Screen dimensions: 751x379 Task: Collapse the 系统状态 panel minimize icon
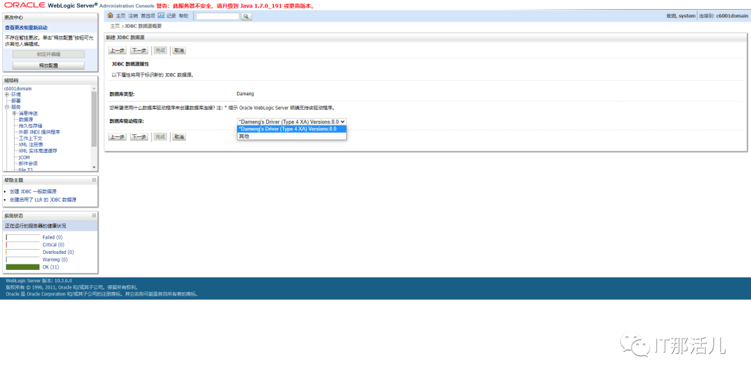pyautogui.click(x=94, y=216)
